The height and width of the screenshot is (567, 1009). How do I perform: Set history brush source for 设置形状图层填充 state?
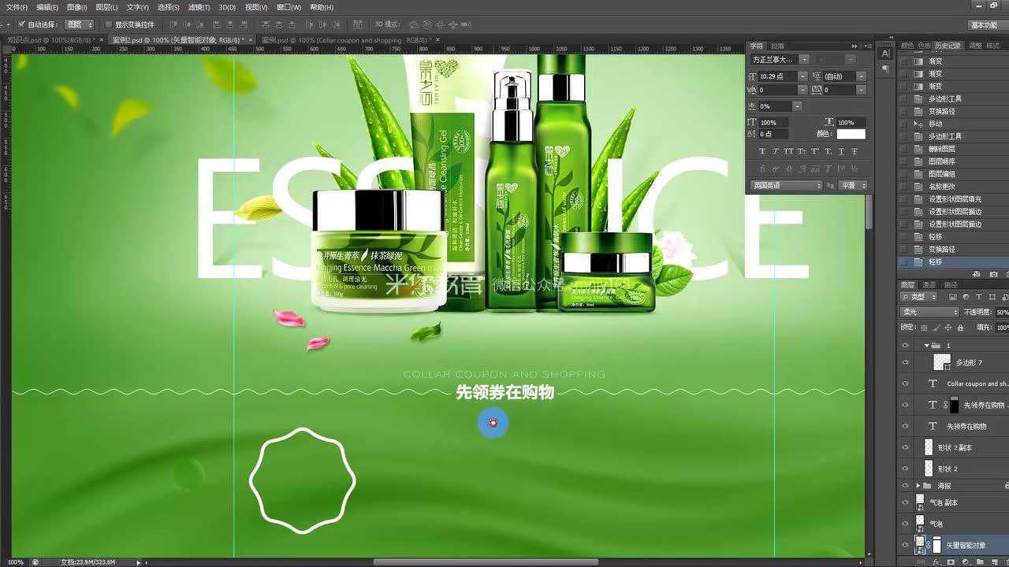[904, 199]
